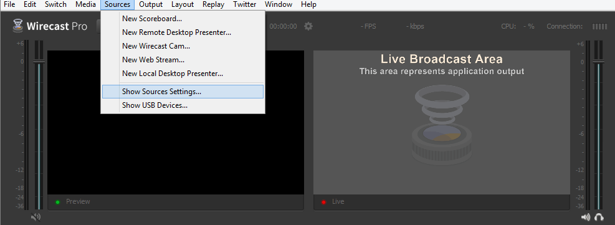The image size is (615, 225).
Task: Choose New Web Stream... entry
Action: tap(183, 60)
